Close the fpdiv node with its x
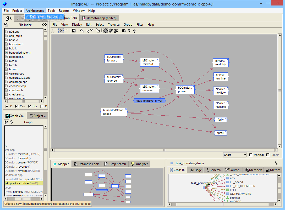Screen dimensions: 285x210 coord(226,118)
